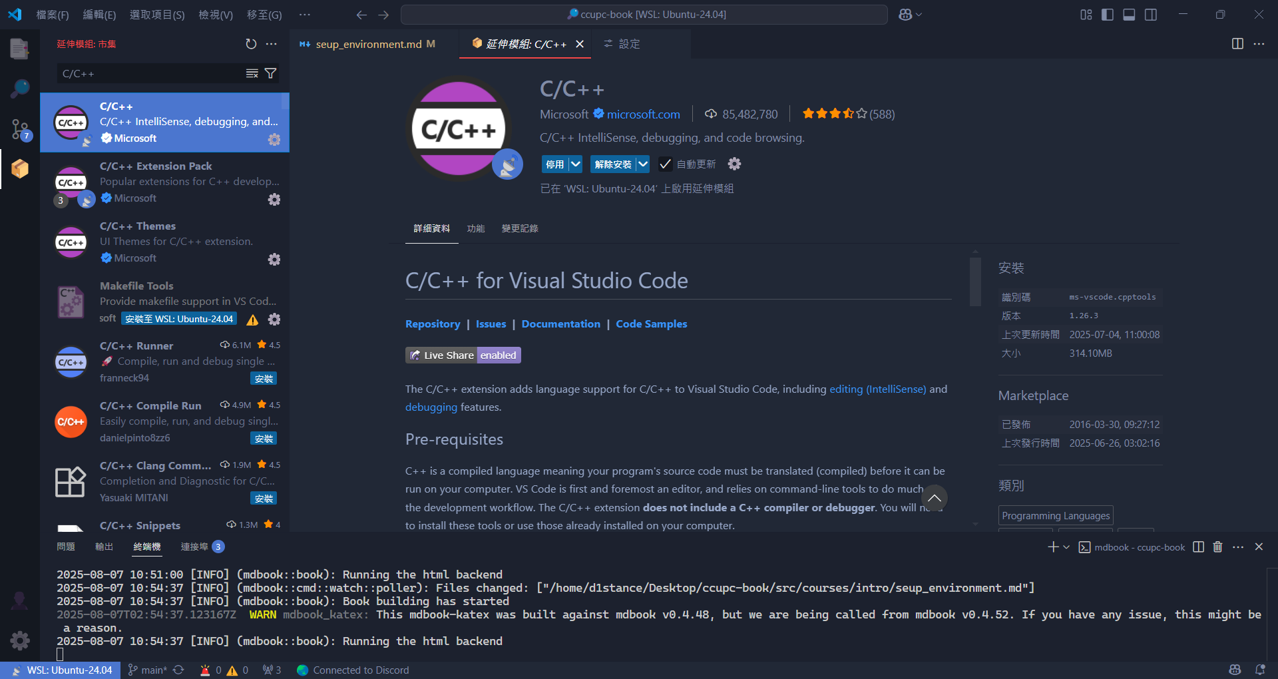Customize layout icon in title bar
The image size is (1278, 679).
click(1086, 15)
